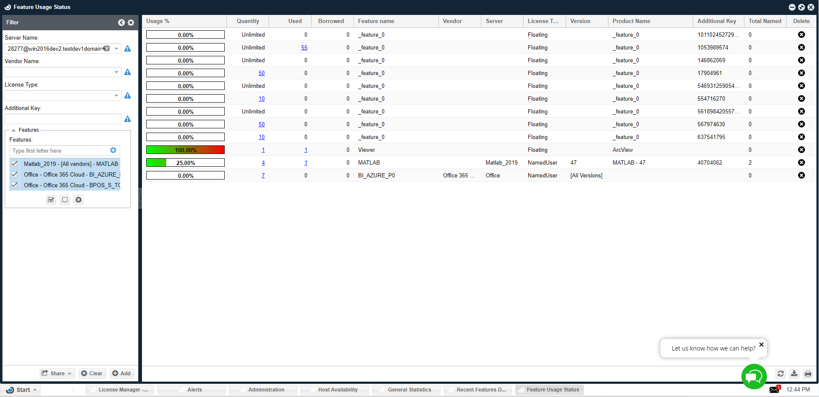Screen dimensions: 819x397
Task: Toggle the Office 365 Cloud BI_AZURE checkbox
Action: click(x=14, y=174)
